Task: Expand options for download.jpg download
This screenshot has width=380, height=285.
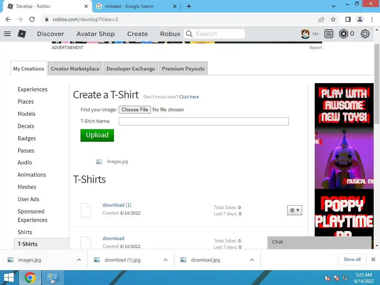Action: click(252, 260)
